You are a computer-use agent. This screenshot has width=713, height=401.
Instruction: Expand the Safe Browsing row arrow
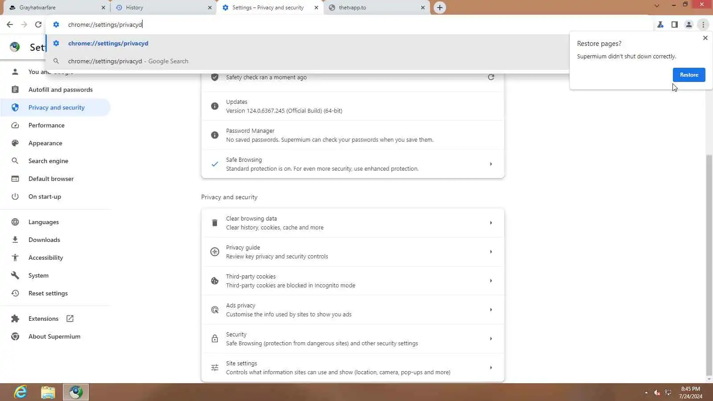tap(491, 164)
